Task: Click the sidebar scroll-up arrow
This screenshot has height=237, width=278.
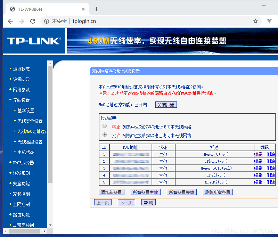Action: click(50, 63)
